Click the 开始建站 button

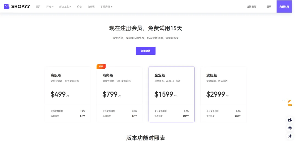click(146, 51)
